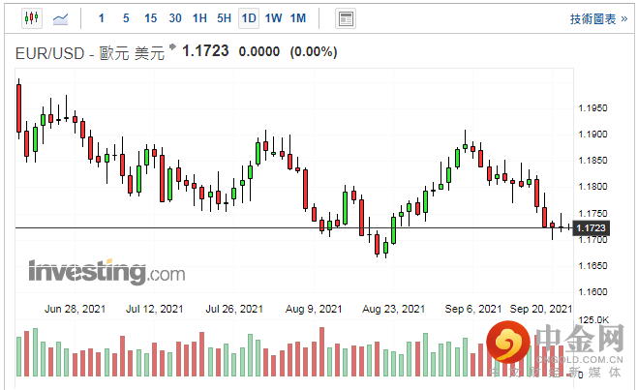
Task: Click the Aug 9, 2021 date label
Action: click(x=314, y=309)
